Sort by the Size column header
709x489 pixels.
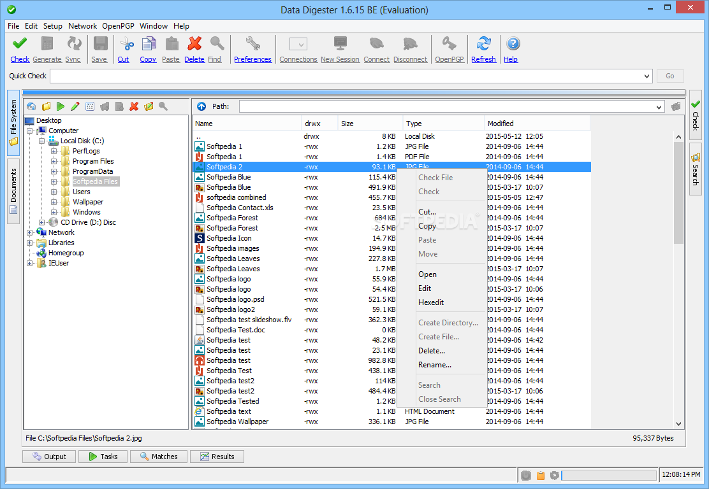point(370,124)
